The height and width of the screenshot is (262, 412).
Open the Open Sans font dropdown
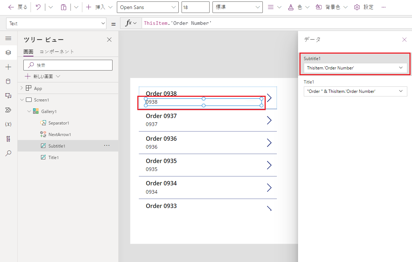[147, 7]
